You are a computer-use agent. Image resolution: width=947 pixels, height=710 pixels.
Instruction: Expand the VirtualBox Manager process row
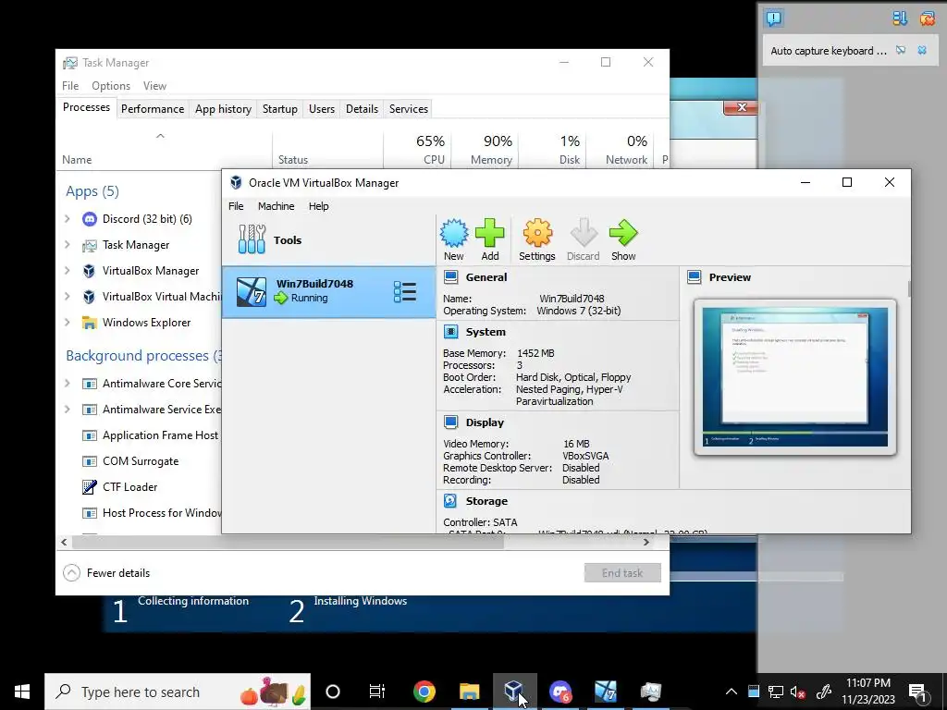(x=67, y=271)
